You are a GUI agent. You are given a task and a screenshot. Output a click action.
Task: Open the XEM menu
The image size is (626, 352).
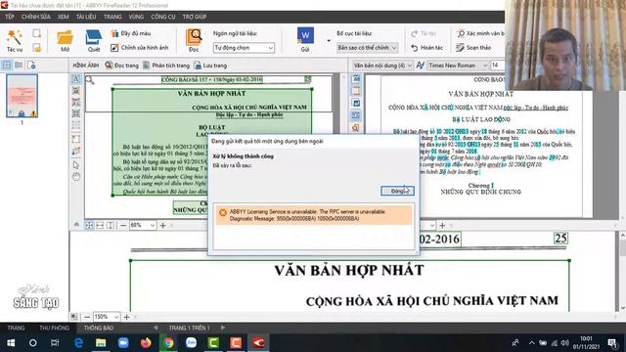coord(63,17)
